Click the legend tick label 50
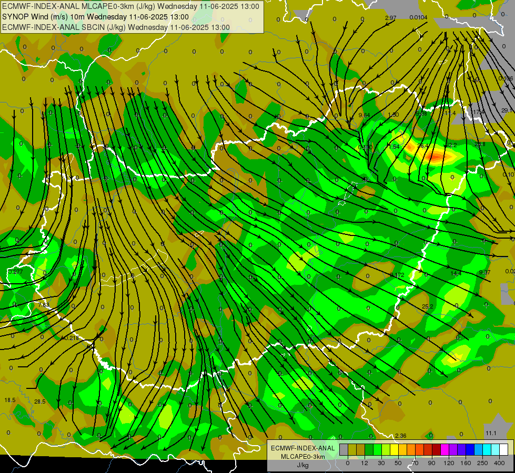515x473 pixels. (398, 463)
